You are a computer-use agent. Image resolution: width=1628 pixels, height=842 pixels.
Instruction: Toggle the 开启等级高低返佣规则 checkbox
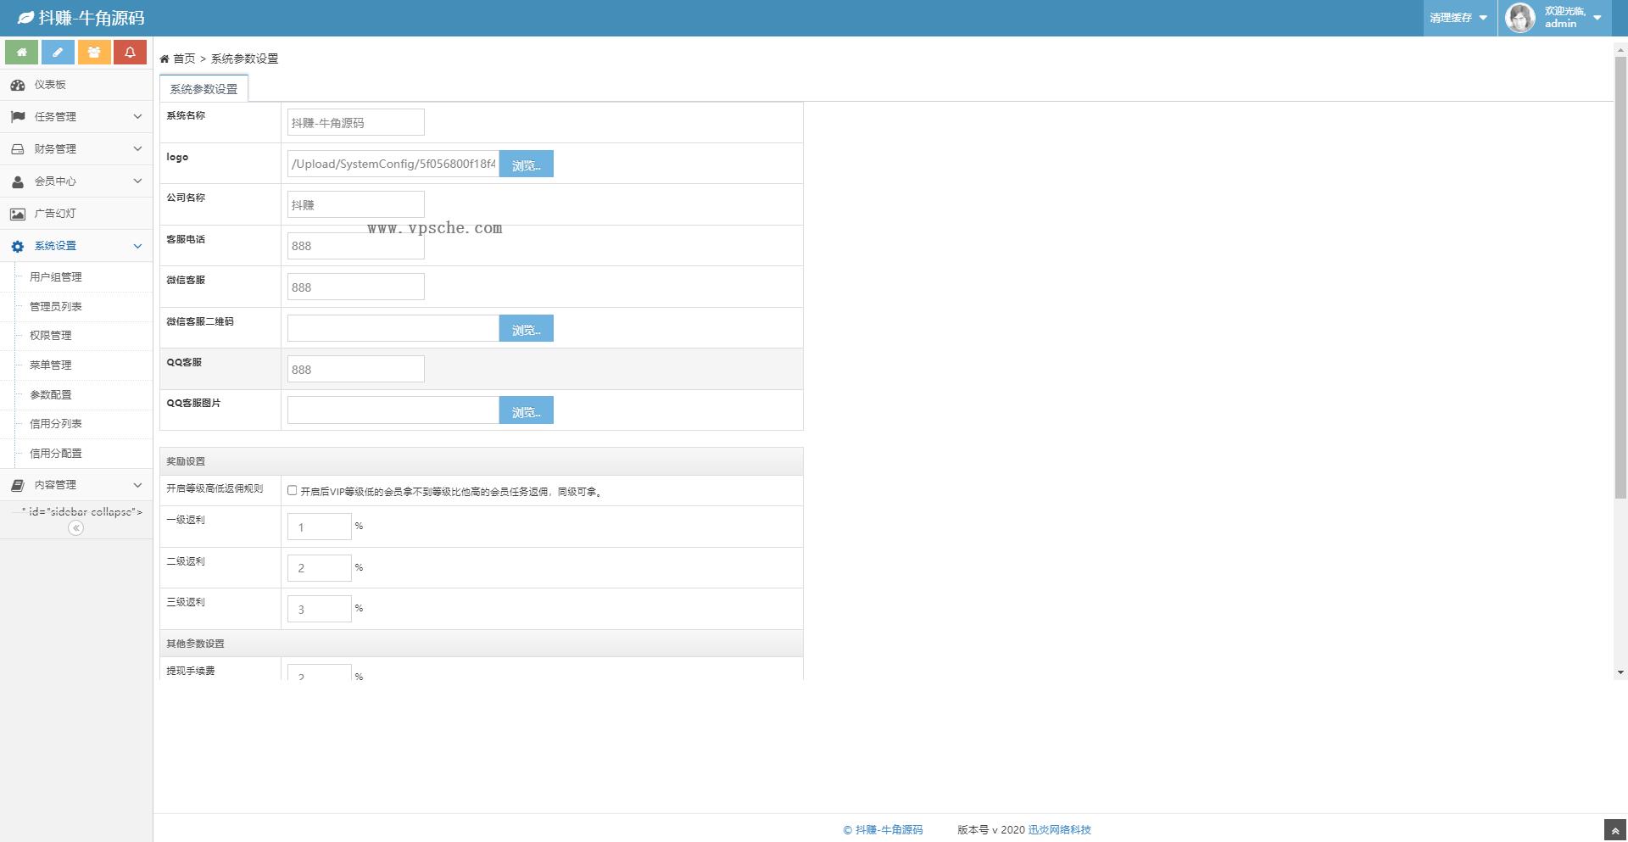[293, 490]
